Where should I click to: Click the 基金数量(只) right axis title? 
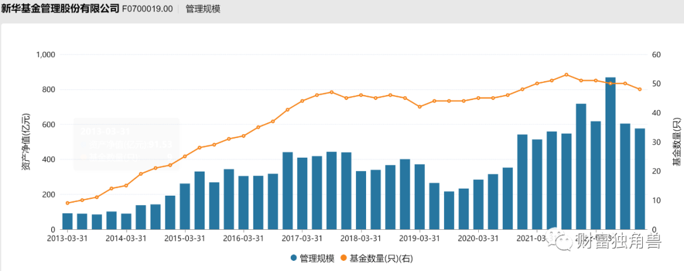tap(676, 142)
